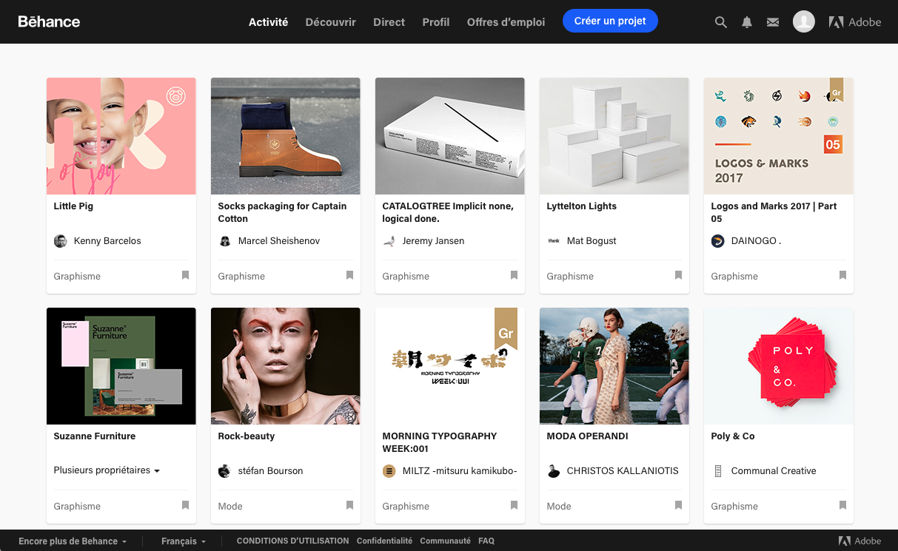Open the Little Pig project title

(73, 206)
